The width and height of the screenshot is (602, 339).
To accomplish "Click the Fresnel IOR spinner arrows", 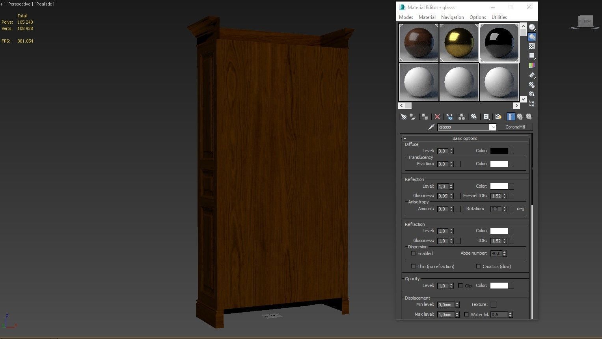I will coord(504,196).
